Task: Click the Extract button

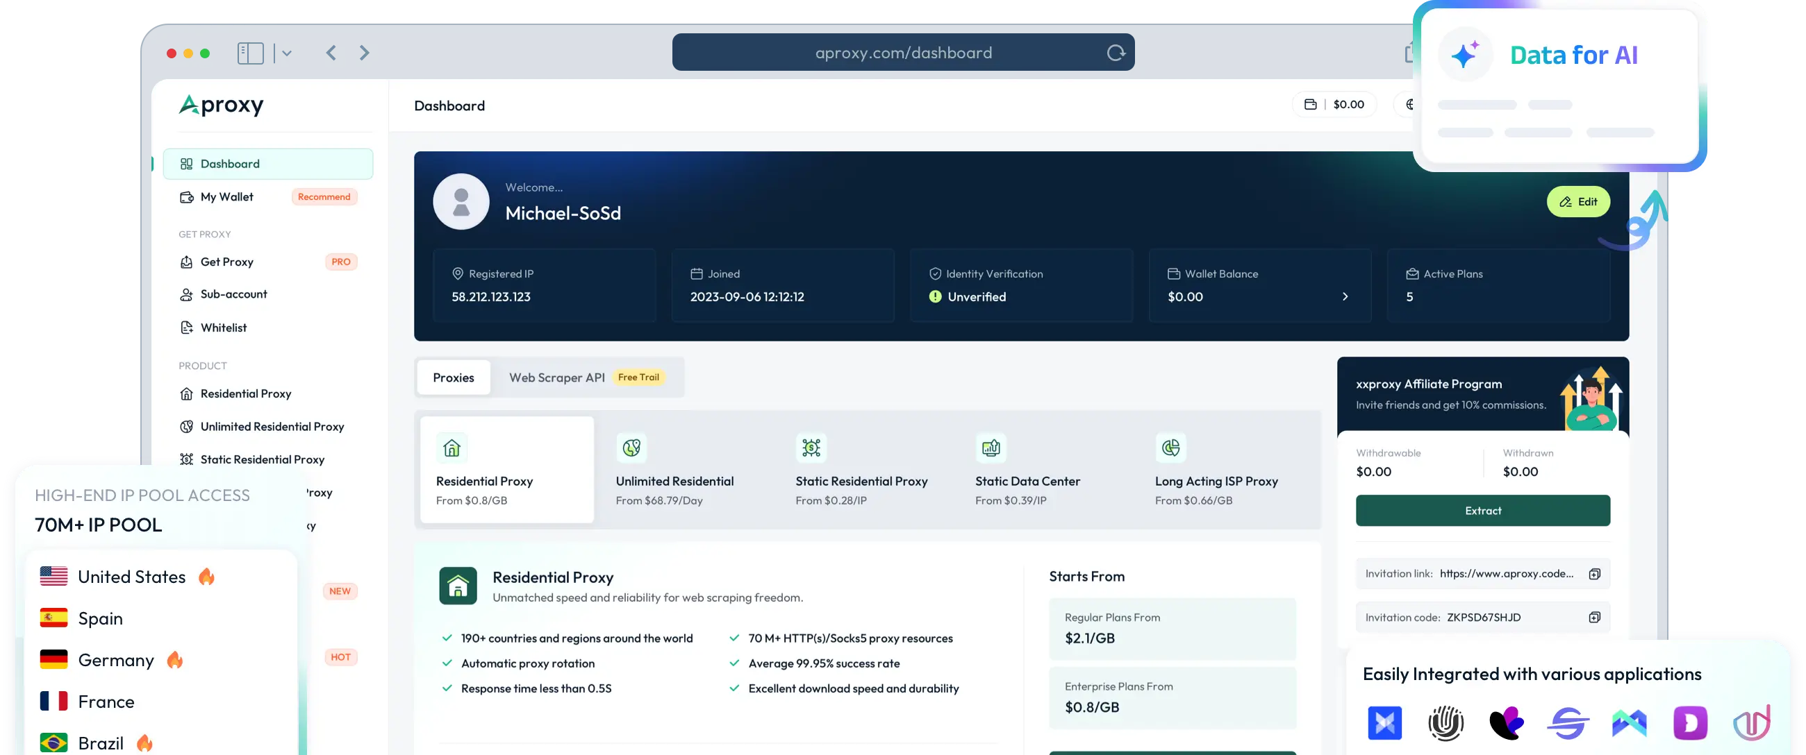Action: (1483, 511)
